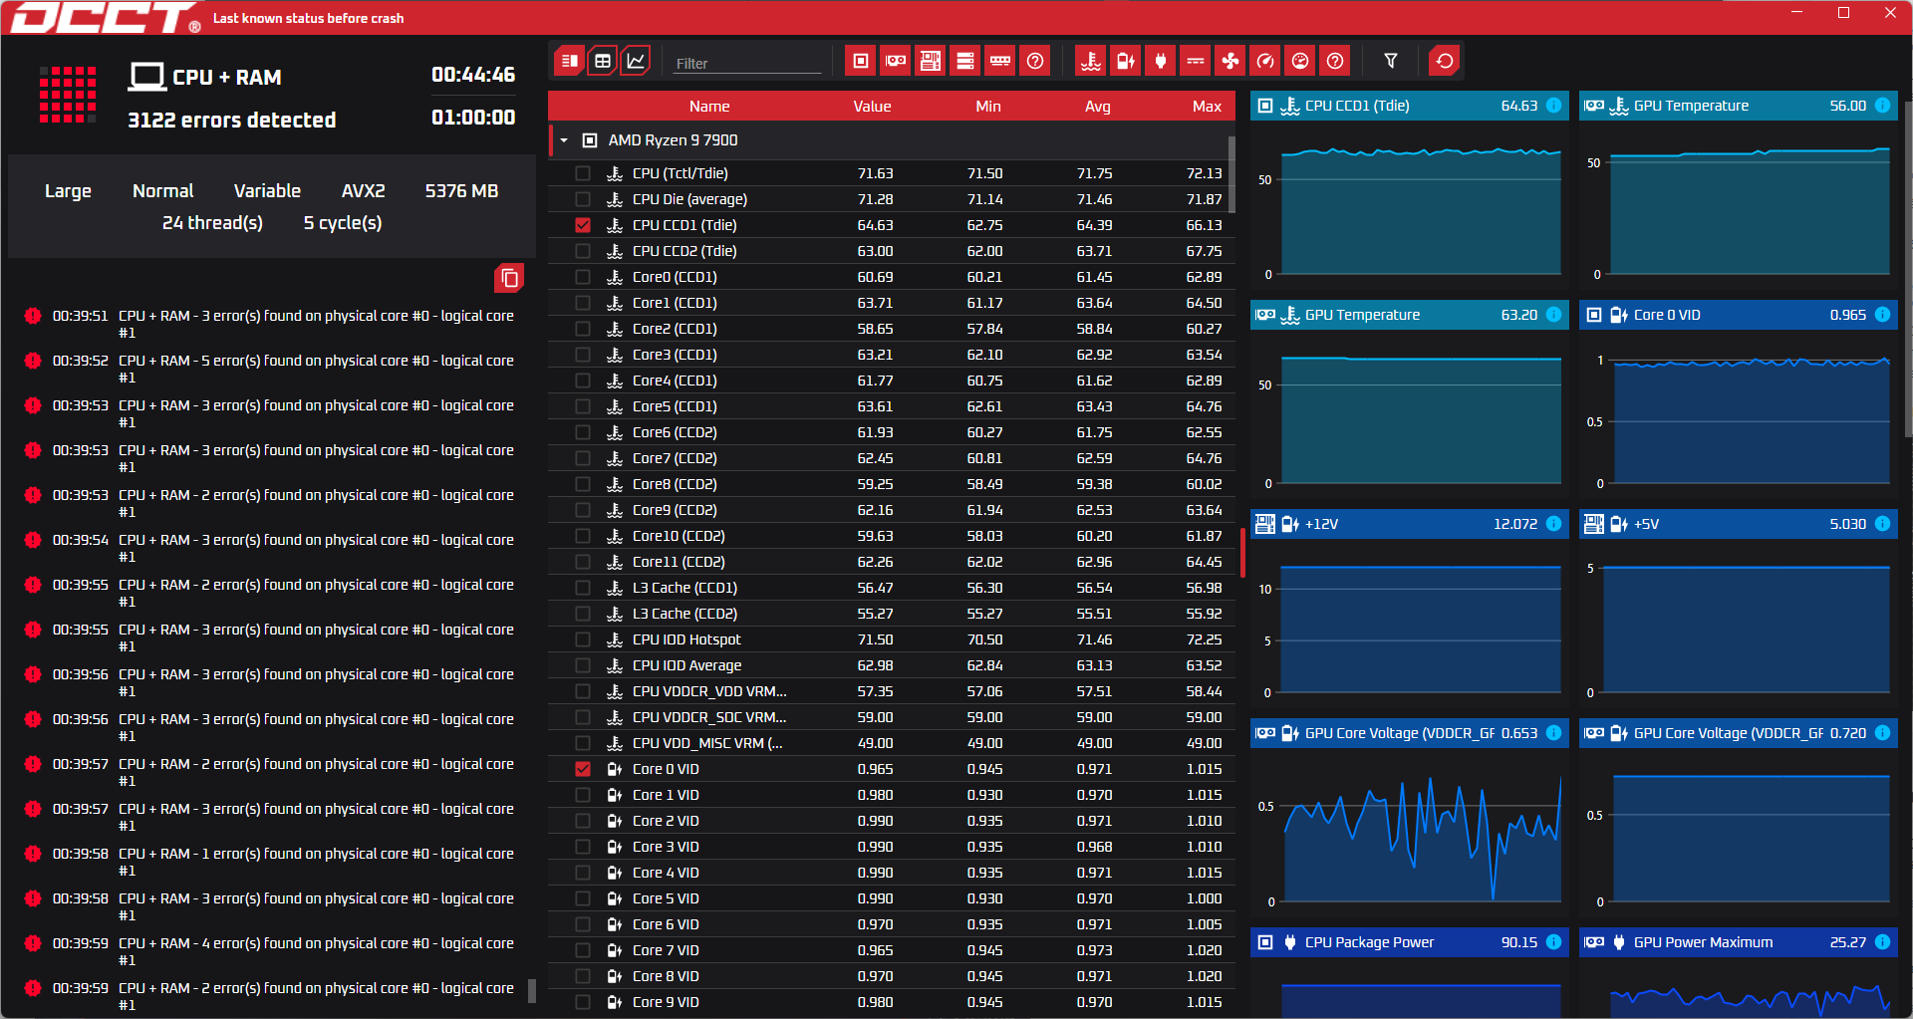This screenshot has width=1913, height=1019.
Task: Copy error log with the copy icon
Action: [509, 278]
